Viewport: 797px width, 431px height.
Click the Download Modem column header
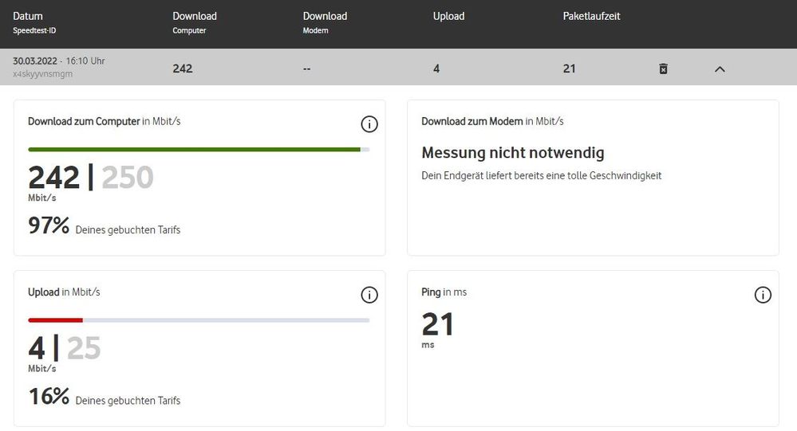[x=325, y=16]
